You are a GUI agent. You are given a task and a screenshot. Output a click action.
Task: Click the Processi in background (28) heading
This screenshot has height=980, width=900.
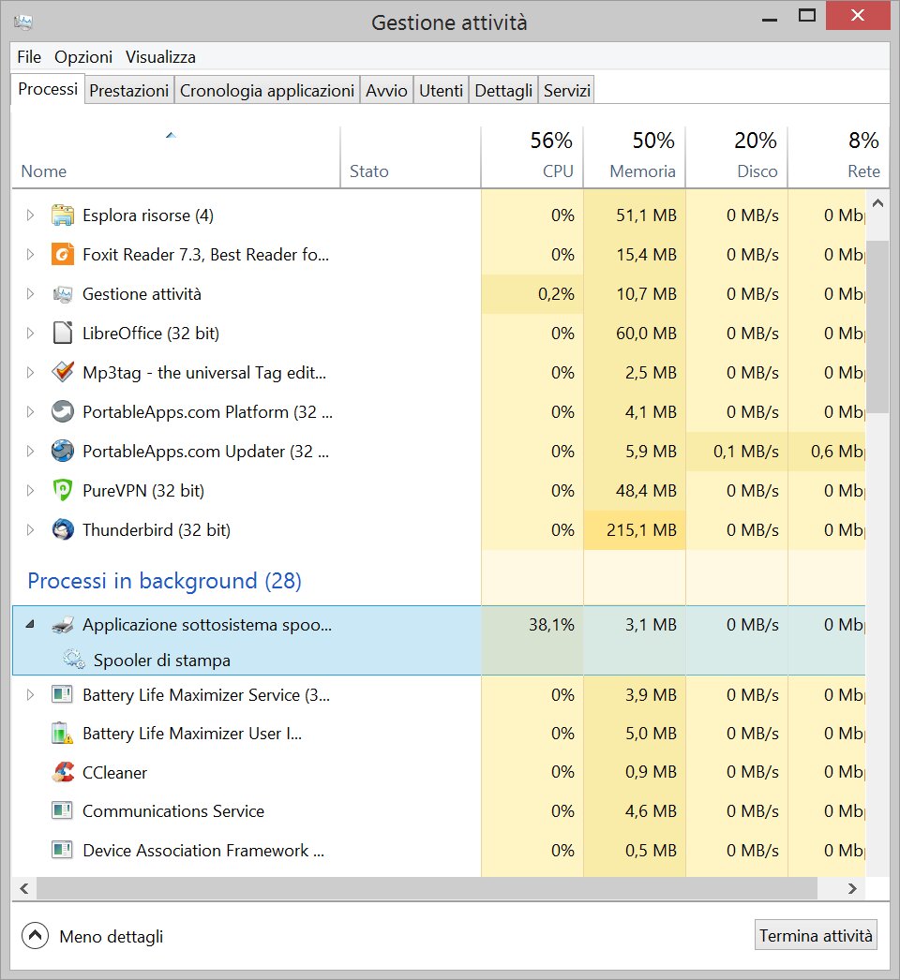click(164, 581)
